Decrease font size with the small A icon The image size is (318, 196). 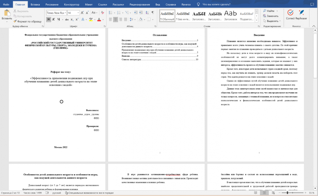(x=87, y=13)
